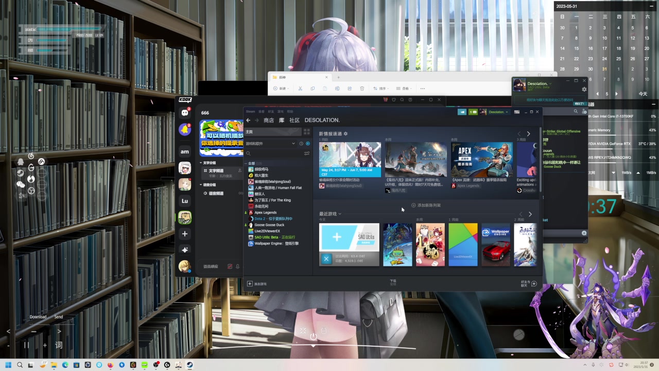
Task: Toggle KOOK microphone mute icon
Action: click(237, 266)
